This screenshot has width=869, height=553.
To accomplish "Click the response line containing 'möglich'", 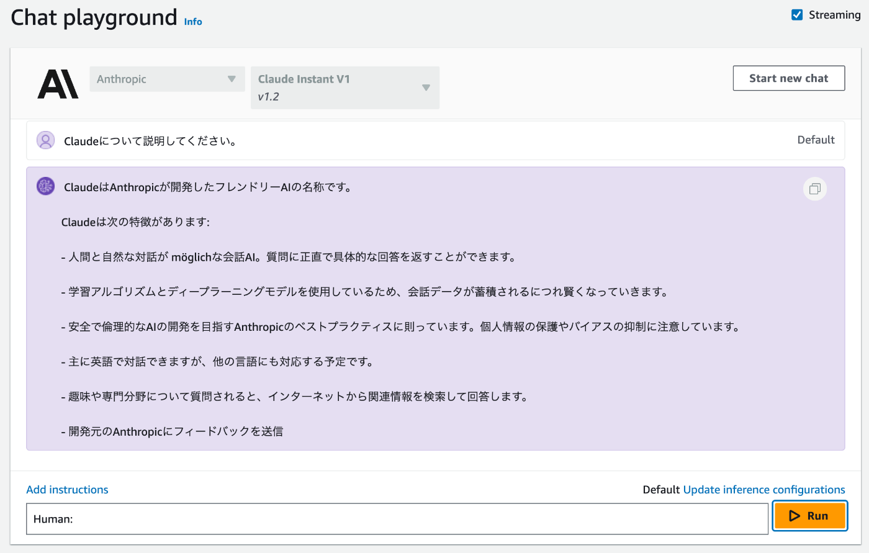I will [x=289, y=257].
